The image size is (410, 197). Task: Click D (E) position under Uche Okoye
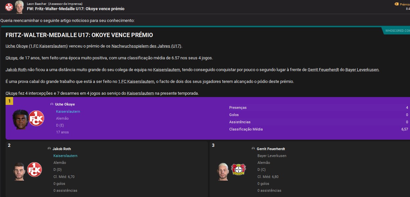click(60, 125)
